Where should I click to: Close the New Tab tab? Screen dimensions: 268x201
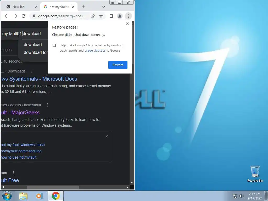(36, 7)
